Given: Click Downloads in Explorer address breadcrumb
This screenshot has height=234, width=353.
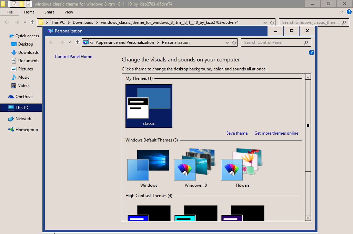Looking at the screenshot, I should click(x=83, y=22).
